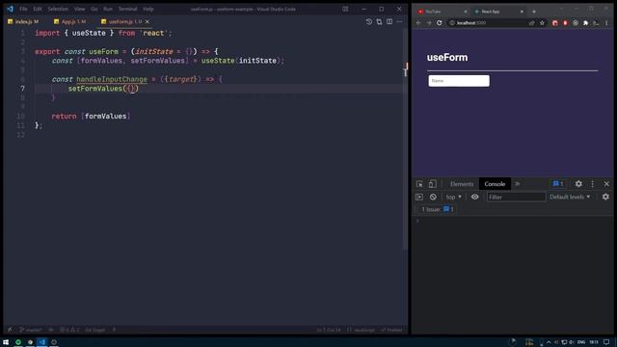Open a new browser tab
Screen dimensions: 617x347
pyautogui.click(x=534, y=12)
